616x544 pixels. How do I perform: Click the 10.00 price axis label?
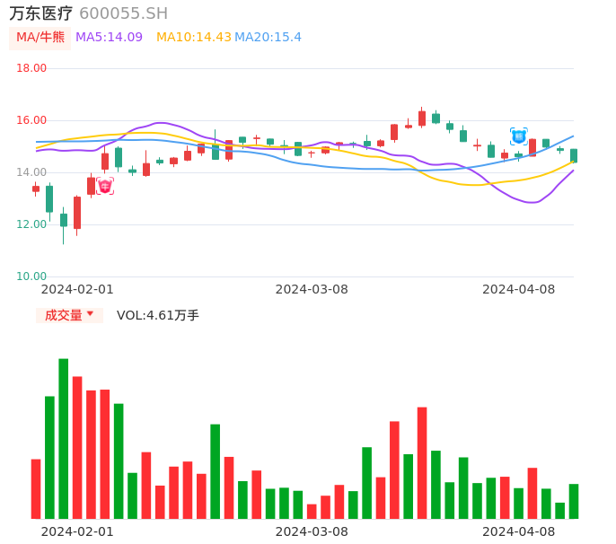click(31, 276)
